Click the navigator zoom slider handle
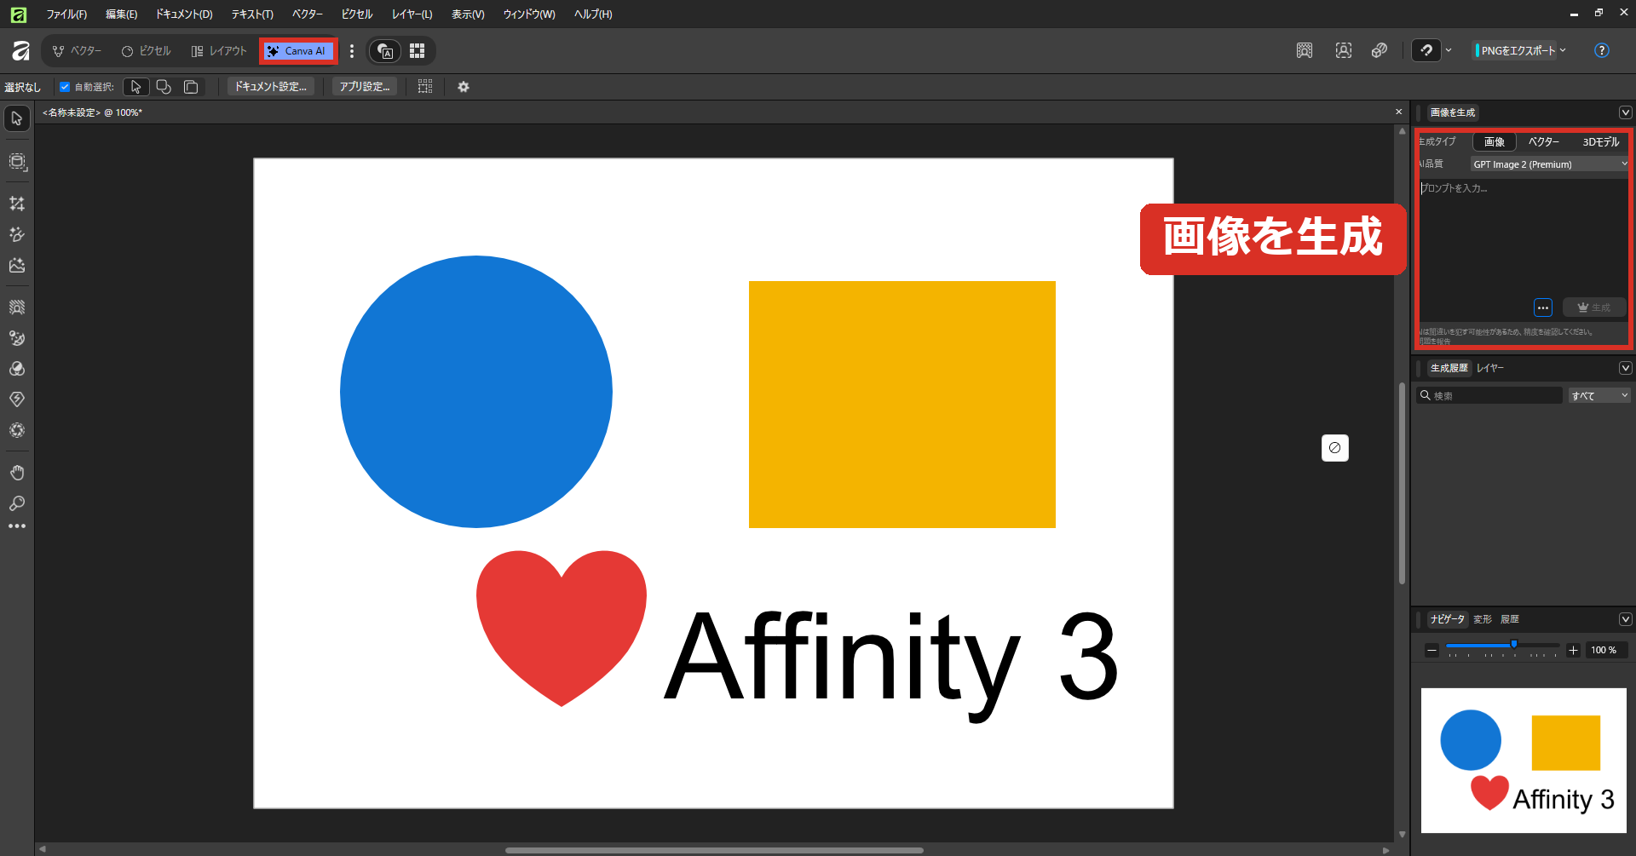This screenshot has width=1636, height=856. [1514, 645]
